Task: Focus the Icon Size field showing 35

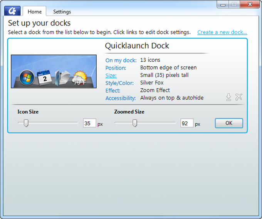Action: pos(89,123)
